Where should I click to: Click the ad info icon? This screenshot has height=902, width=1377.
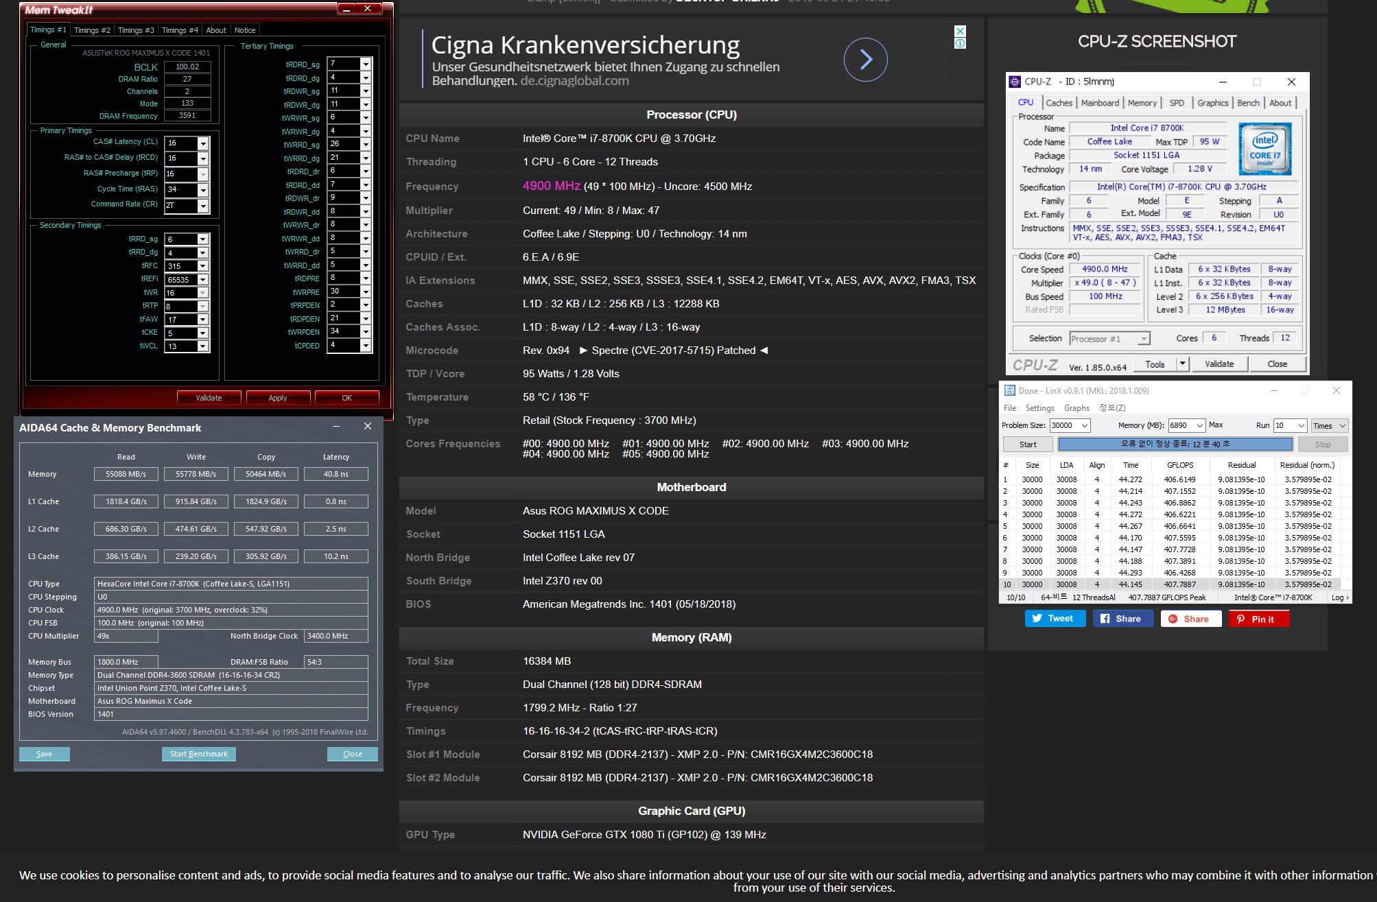(x=961, y=43)
